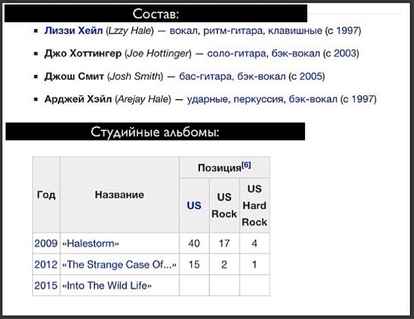Click «The Strange Case Of...» album link
The image size is (414, 319).
[119, 265]
